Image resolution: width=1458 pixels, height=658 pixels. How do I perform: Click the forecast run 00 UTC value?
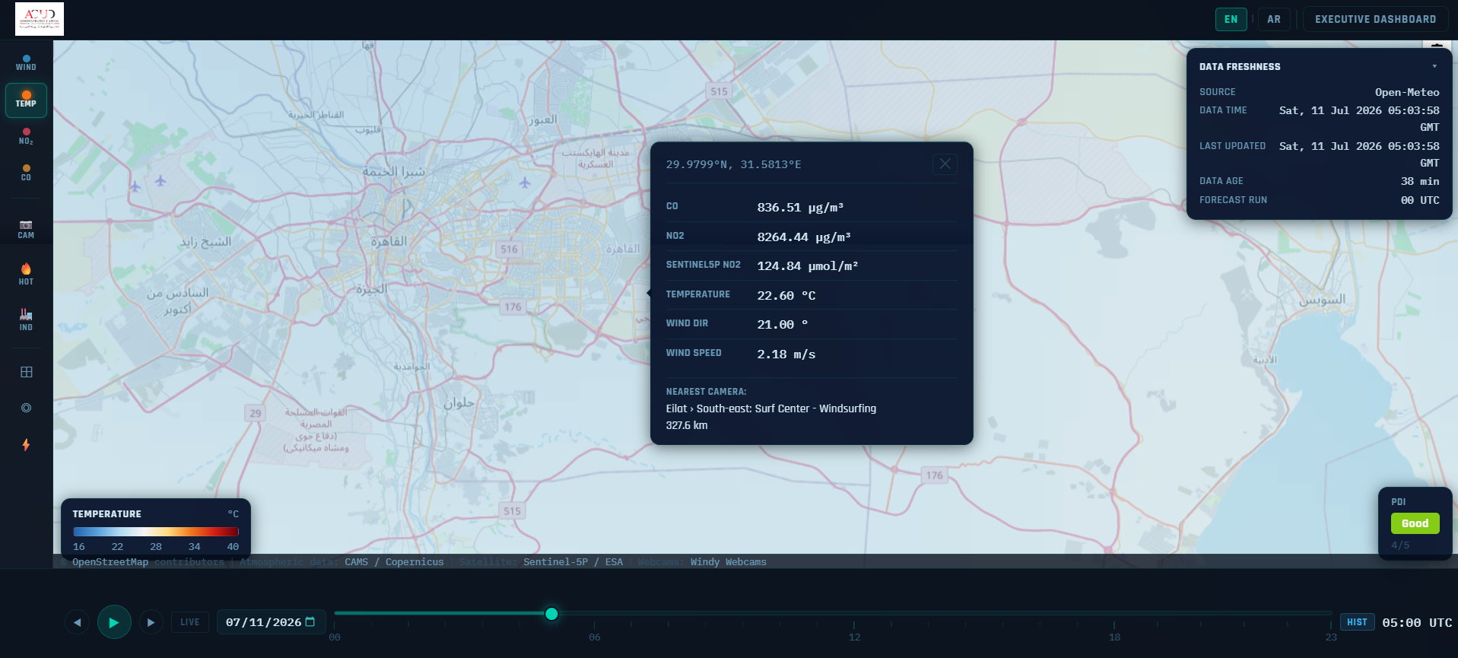coord(1420,200)
